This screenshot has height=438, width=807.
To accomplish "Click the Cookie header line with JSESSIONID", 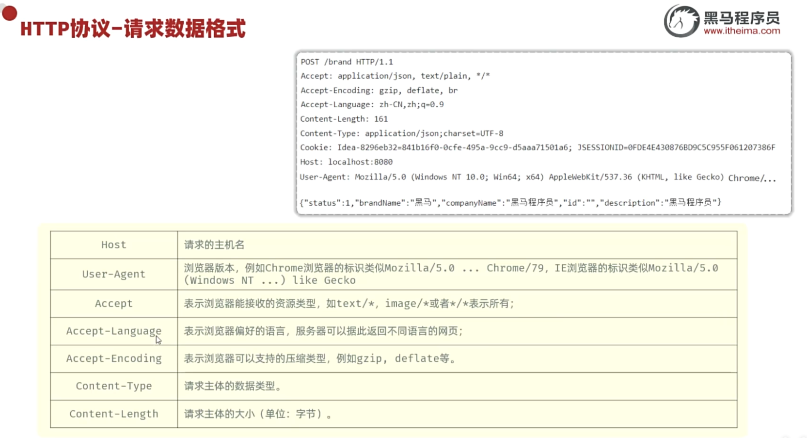I will 538,147.
